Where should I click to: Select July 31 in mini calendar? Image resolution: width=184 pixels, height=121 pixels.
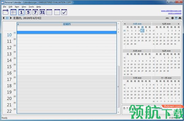point(175,44)
